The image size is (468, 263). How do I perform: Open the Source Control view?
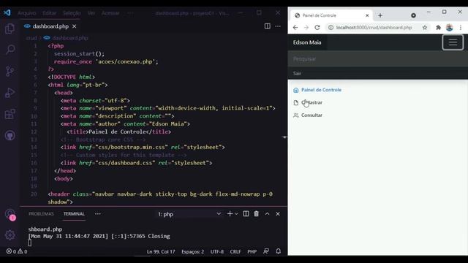(10, 72)
